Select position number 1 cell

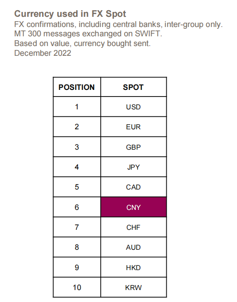tap(77, 107)
